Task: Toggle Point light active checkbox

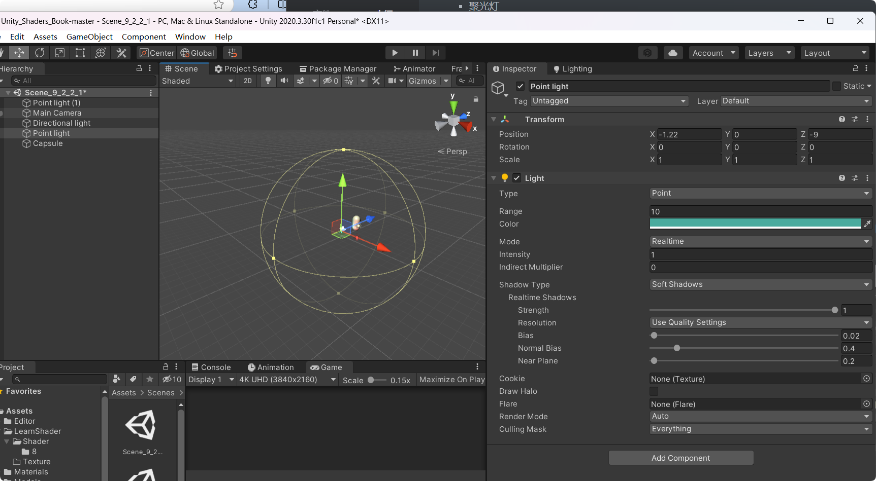Action: (520, 86)
